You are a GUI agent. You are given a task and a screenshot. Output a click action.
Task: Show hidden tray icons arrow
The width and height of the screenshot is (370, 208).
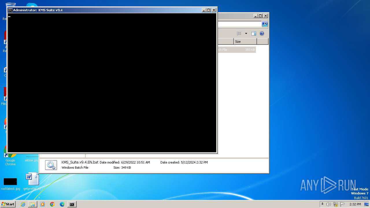[x=322, y=204]
